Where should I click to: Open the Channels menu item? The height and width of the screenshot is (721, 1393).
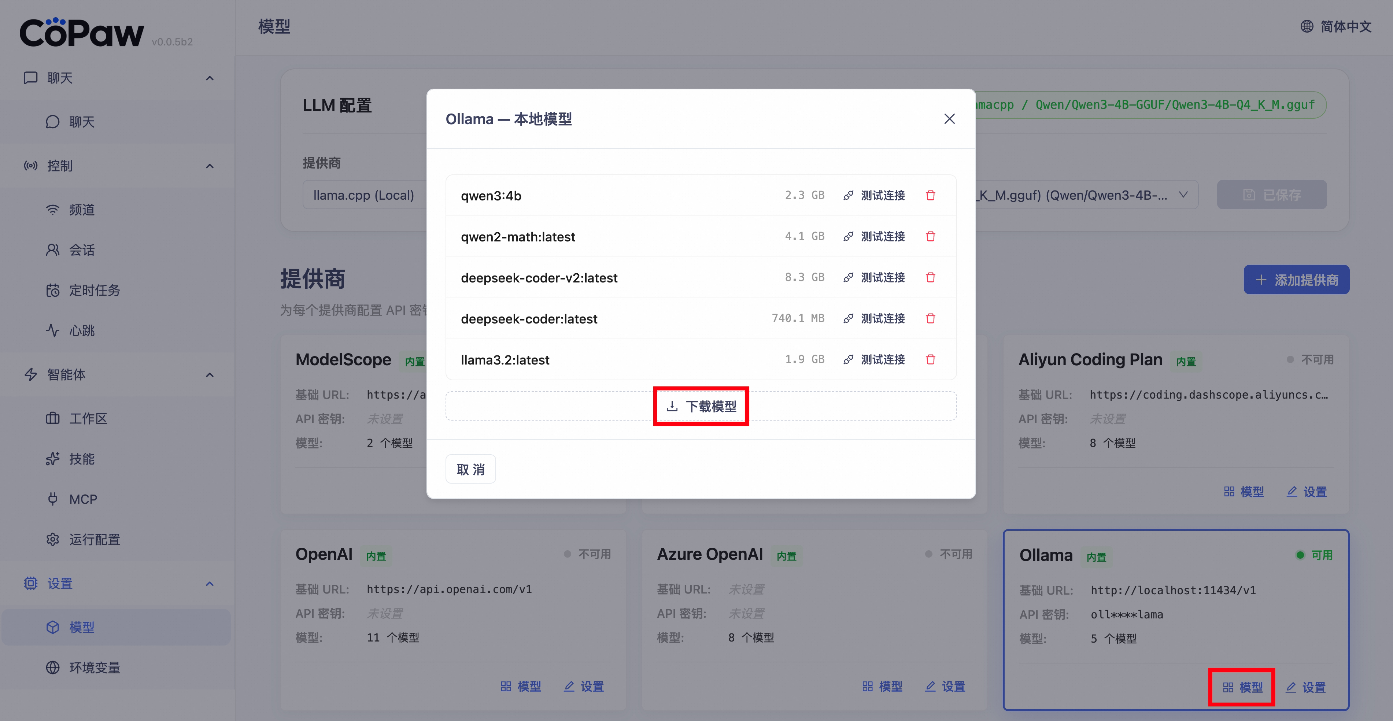click(x=82, y=210)
